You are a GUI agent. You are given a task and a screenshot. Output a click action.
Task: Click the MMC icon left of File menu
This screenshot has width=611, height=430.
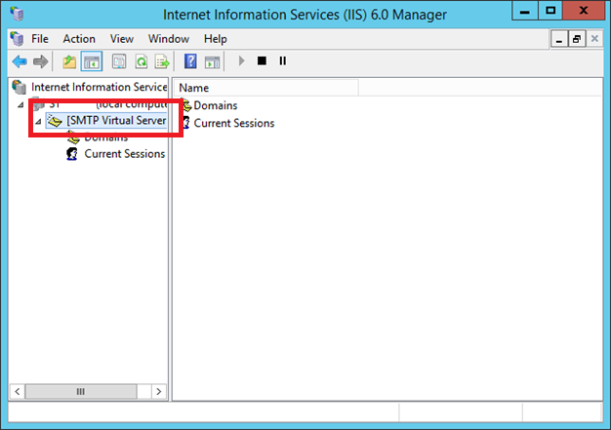tap(17, 39)
